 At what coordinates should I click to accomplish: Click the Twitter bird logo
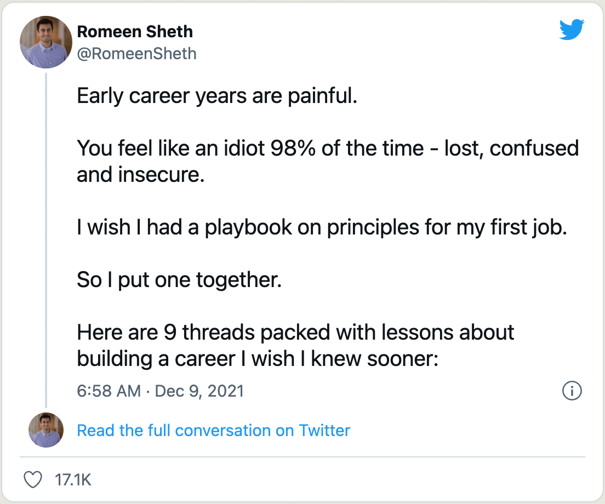(x=572, y=30)
